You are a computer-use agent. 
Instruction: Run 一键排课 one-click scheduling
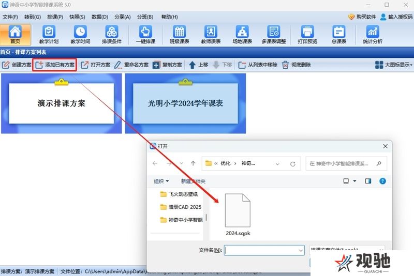tap(145, 35)
